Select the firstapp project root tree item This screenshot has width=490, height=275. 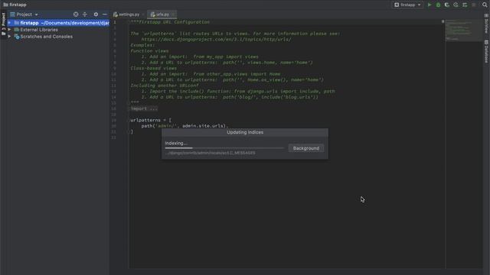tap(58, 23)
